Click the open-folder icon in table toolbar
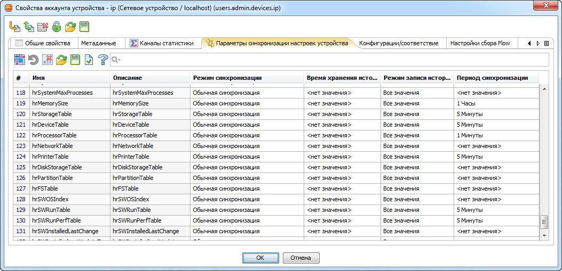This screenshot has height=271, width=562. click(61, 60)
